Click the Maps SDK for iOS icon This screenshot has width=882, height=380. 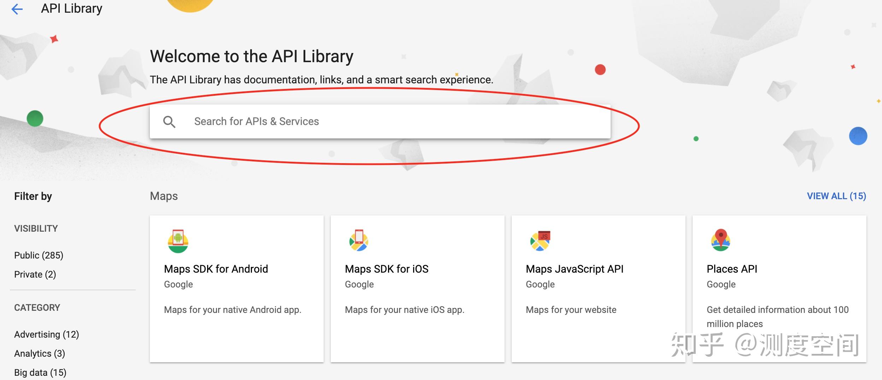359,242
